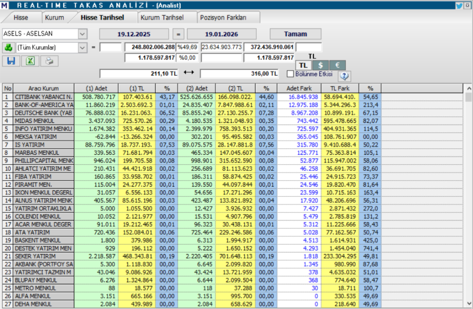Switch currency to the euro symbol

pos(337,65)
